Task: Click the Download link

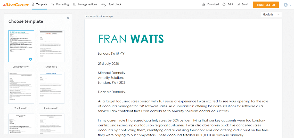Action: point(213,4)
